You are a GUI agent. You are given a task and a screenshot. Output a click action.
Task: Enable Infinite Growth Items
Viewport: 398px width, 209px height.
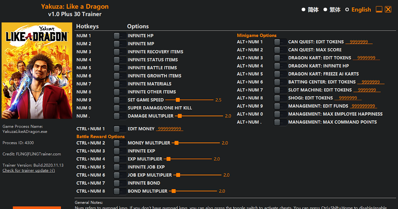pos(120,76)
